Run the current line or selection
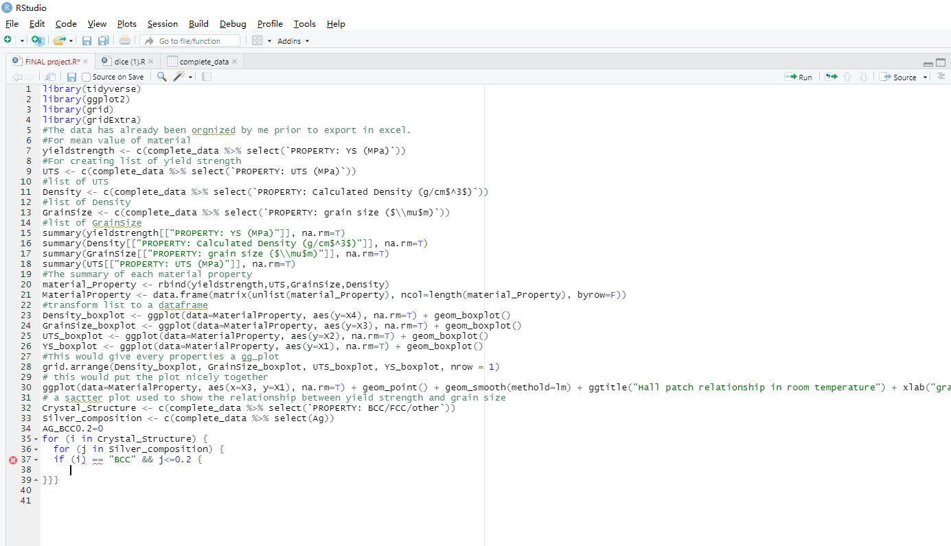The width and height of the screenshot is (951, 546). point(799,77)
